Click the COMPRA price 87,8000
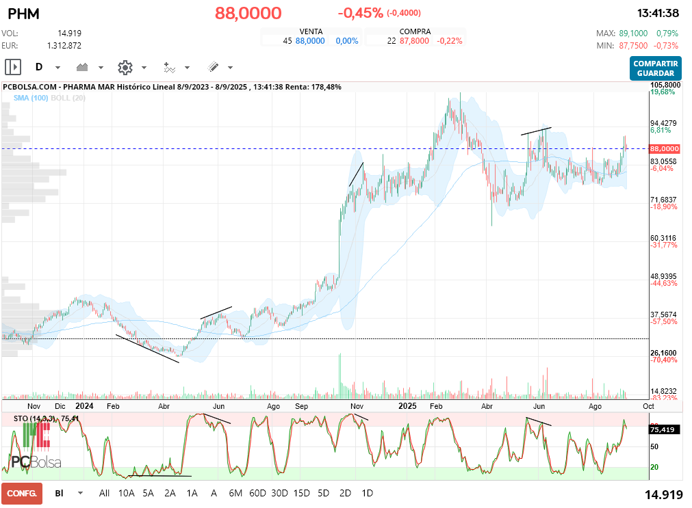The image size is (692, 508). pos(414,41)
